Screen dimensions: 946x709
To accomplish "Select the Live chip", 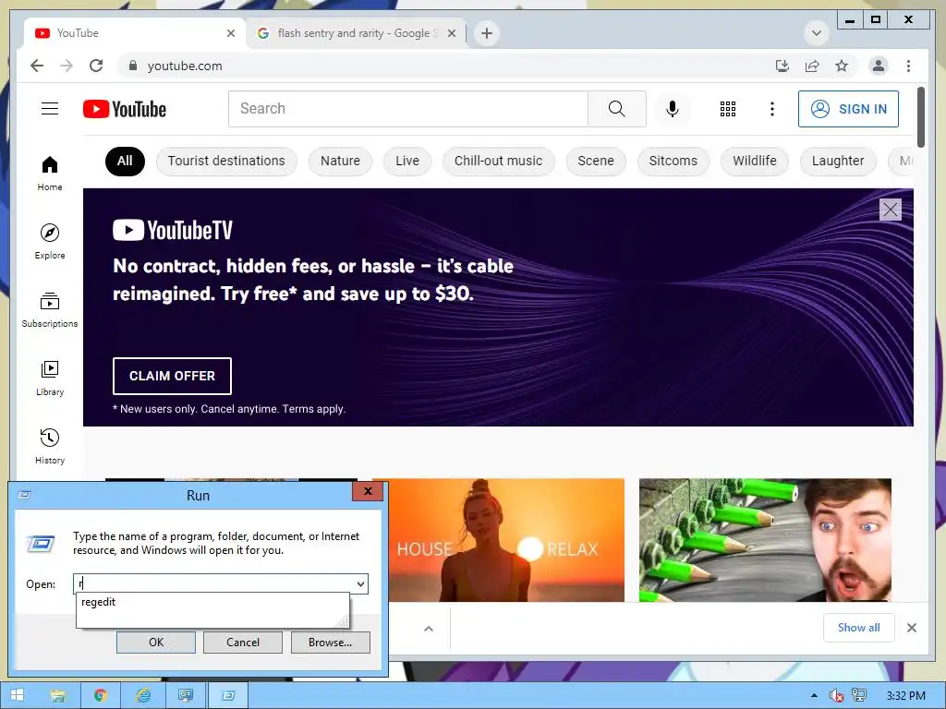I will pos(407,161).
